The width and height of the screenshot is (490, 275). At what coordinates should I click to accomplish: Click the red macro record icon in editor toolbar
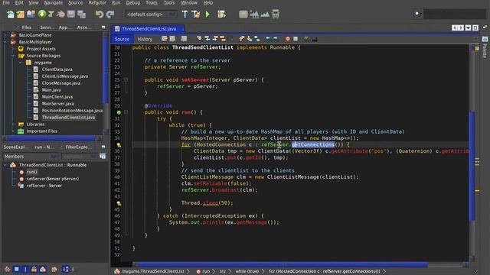pyautogui.click(x=288, y=39)
